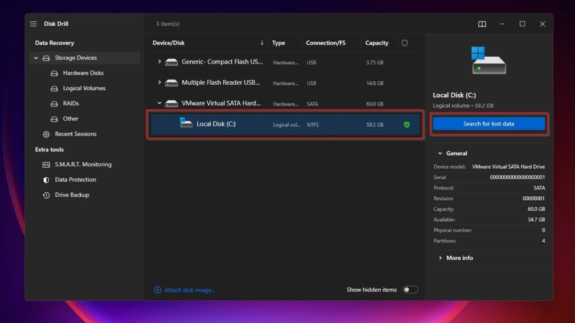575x323 pixels.
Task: Click the Multiple Flash Reader drive icon
Action: tap(171, 83)
